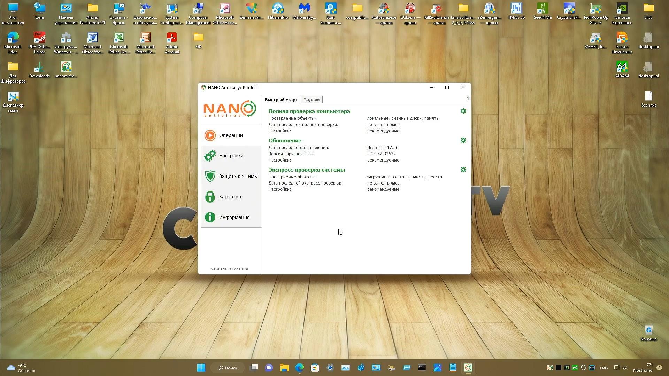Click the Windows Start button

(x=201, y=368)
